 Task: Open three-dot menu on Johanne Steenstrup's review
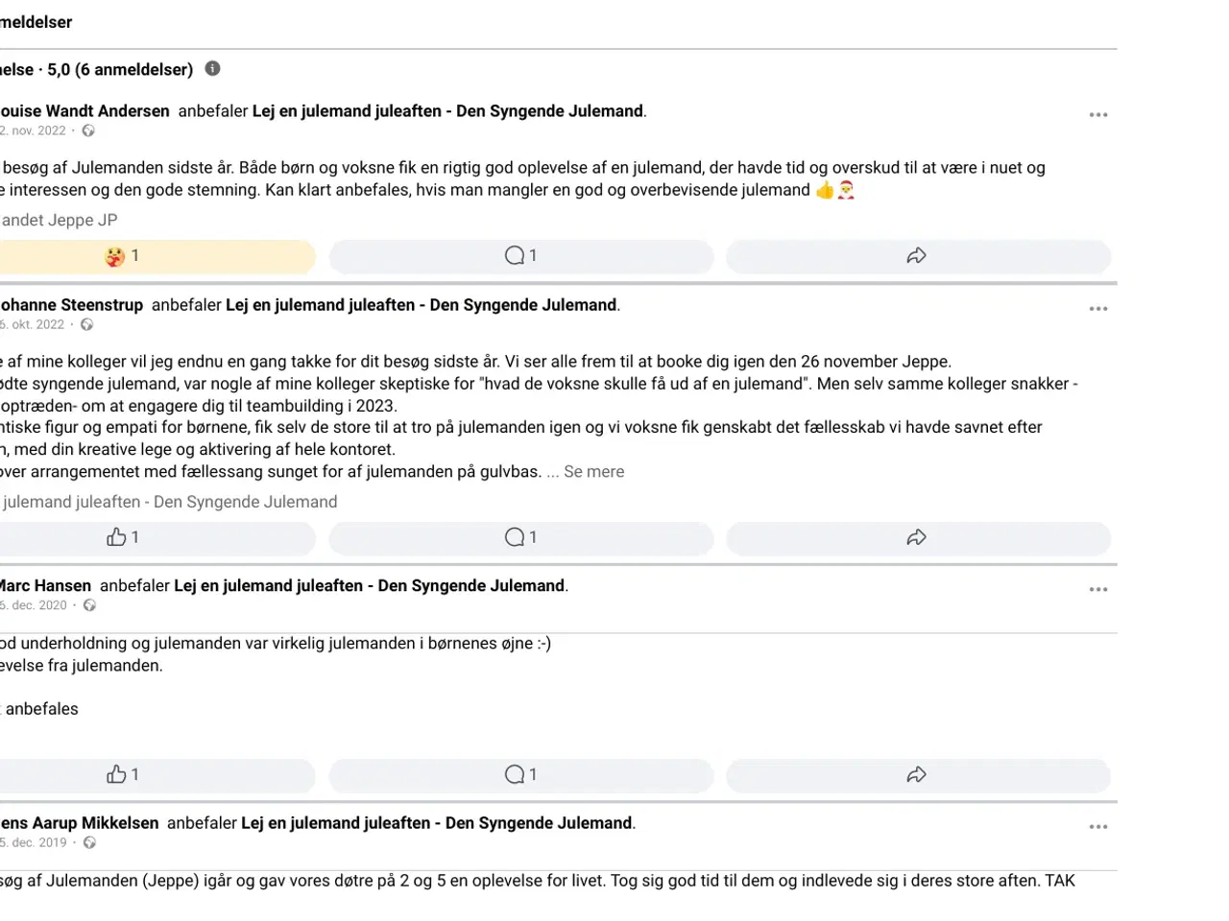click(x=1098, y=309)
